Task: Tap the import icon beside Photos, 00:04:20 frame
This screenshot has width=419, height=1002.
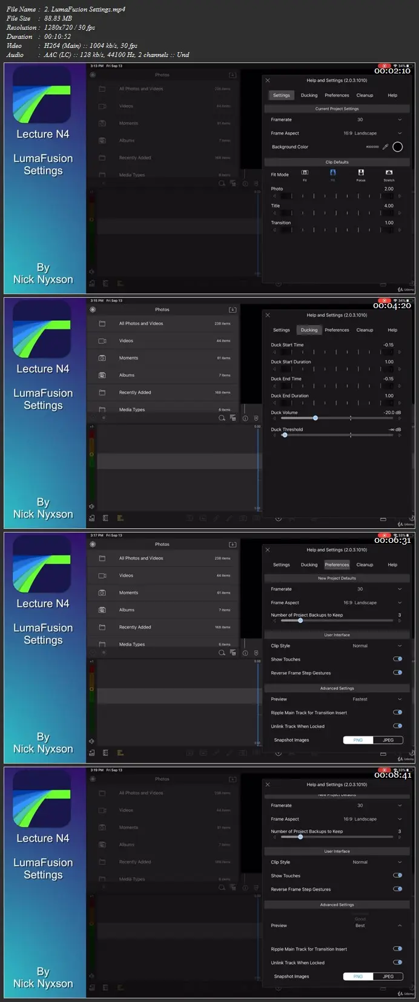Action: (x=232, y=309)
